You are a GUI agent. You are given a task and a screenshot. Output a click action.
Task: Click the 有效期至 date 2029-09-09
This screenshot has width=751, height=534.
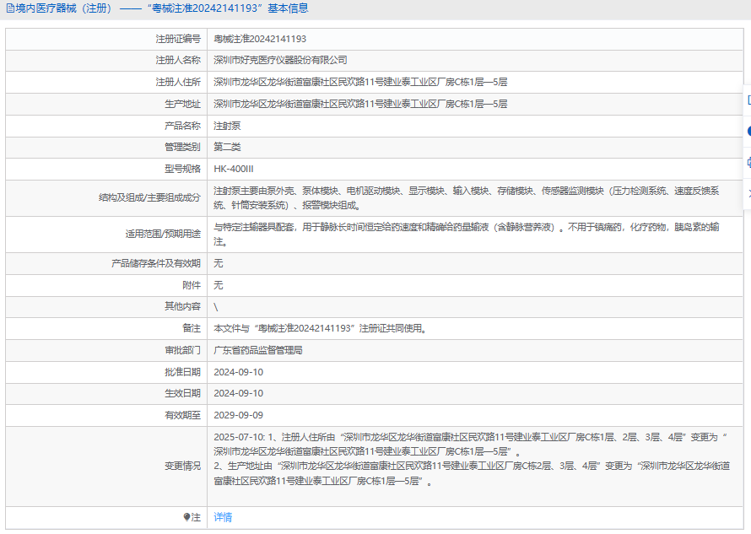238,415
